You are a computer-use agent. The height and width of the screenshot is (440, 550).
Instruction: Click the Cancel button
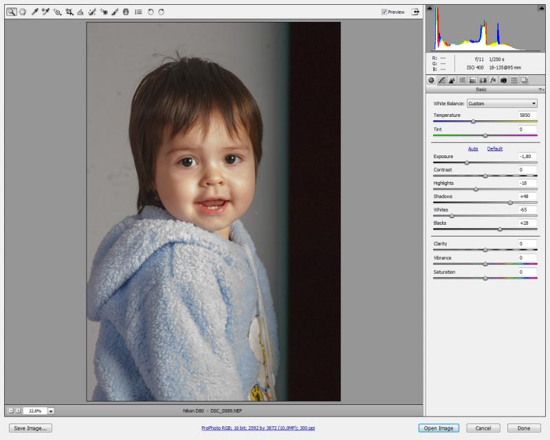click(x=483, y=428)
